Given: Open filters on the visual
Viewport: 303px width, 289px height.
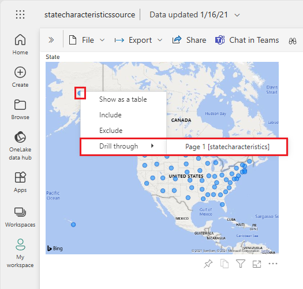Looking at the screenshot, I should tap(241, 264).
